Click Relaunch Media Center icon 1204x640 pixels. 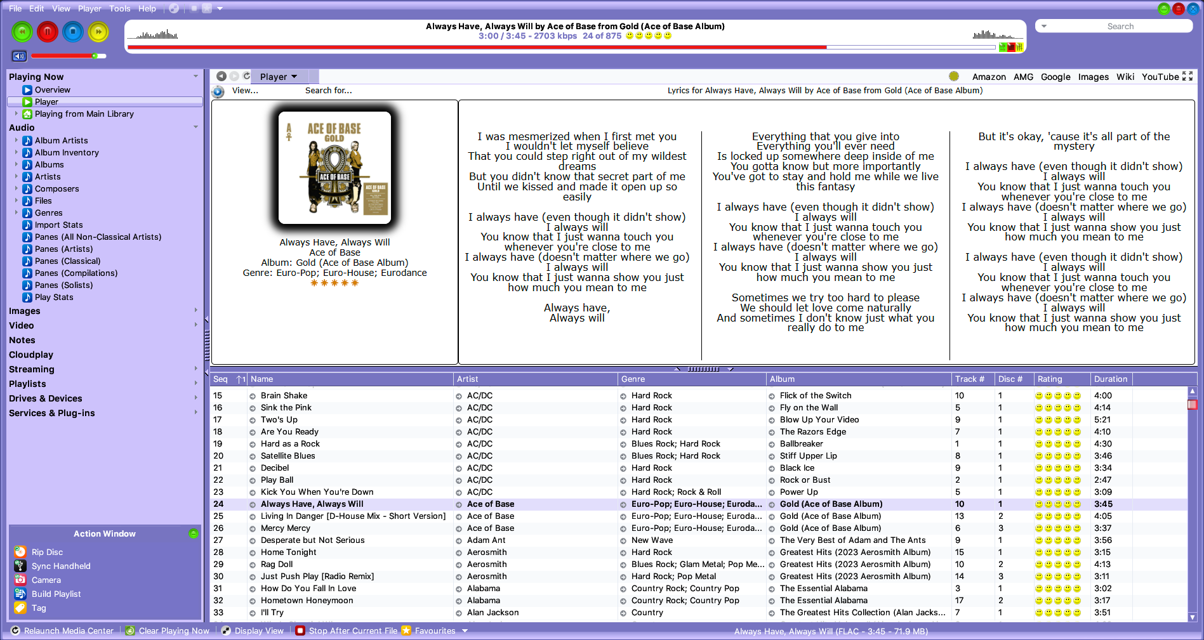[17, 630]
